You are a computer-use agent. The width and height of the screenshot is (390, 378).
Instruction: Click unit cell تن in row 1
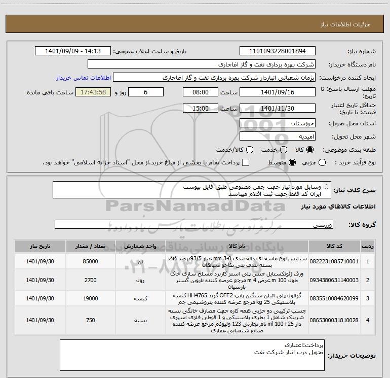tap(140, 261)
